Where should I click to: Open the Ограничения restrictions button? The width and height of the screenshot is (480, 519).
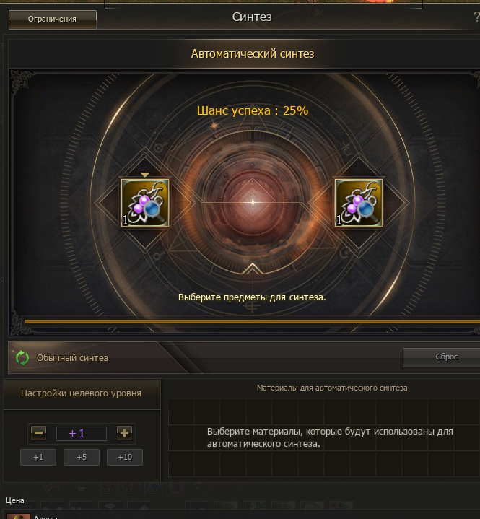53,19
